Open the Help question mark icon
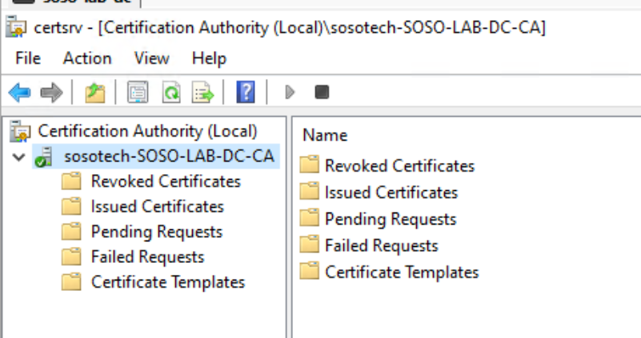 click(246, 93)
